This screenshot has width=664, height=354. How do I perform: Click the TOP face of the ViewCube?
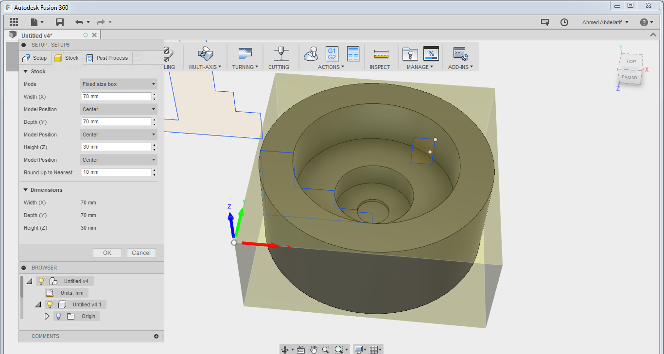pyautogui.click(x=631, y=62)
